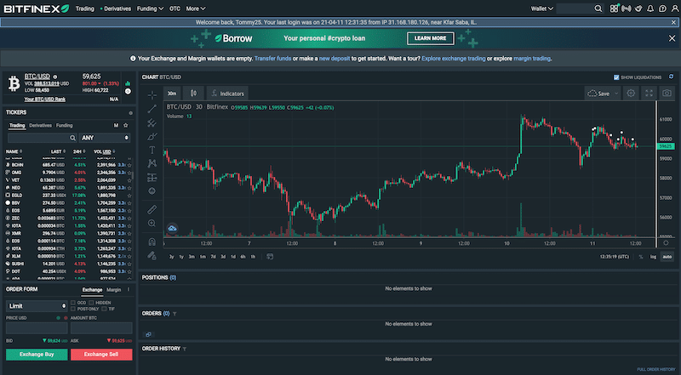Viewport: 681px width, 375px height.
Task: Open the Orders filter funnel
Action: (x=175, y=314)
